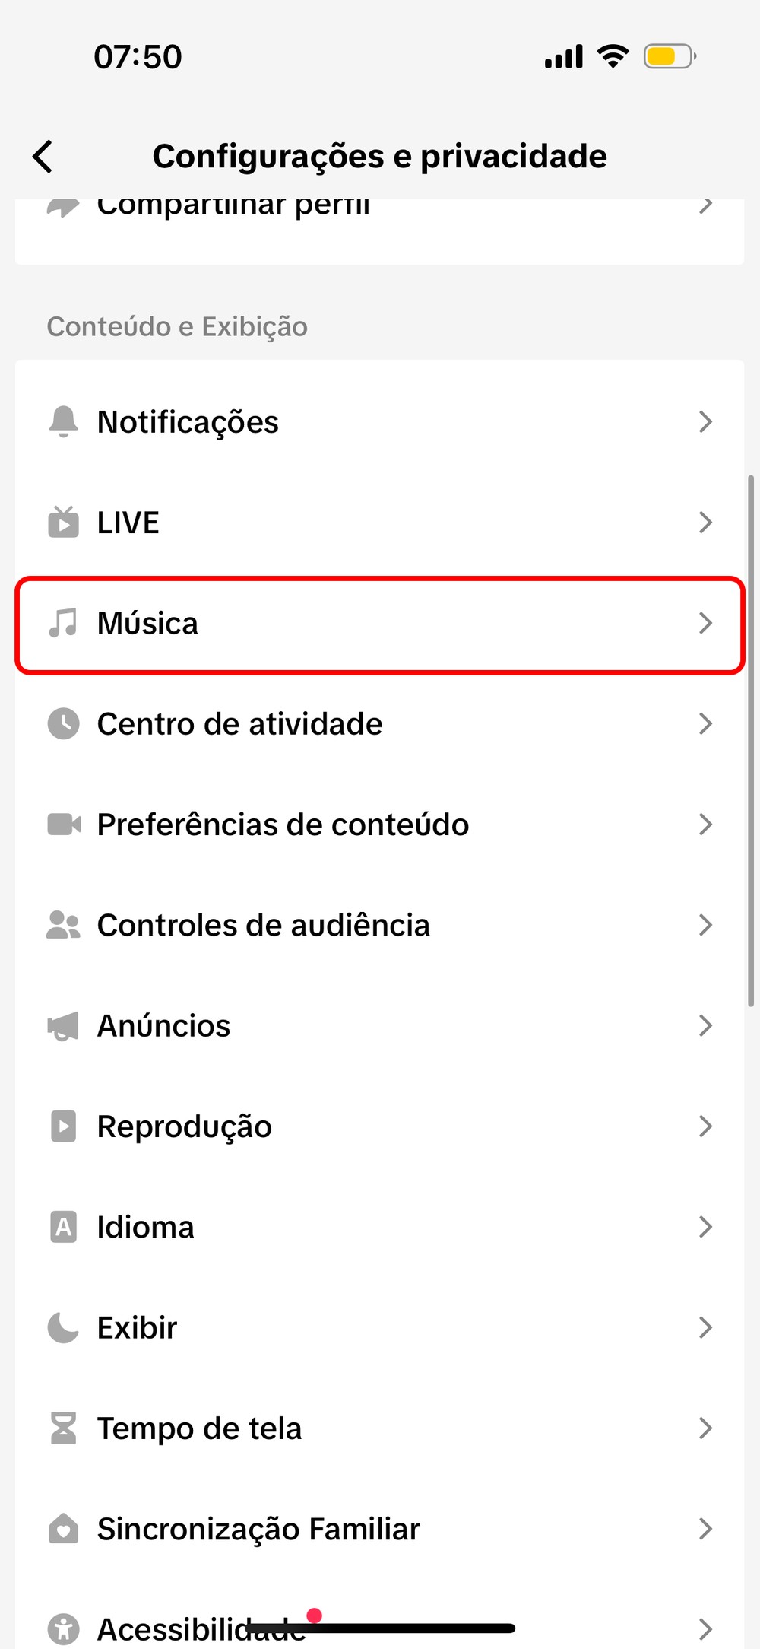The height and width of the screenshot is (1649, 760).
Task: Select the Centro de atividade label
Action: pos(239,724)
